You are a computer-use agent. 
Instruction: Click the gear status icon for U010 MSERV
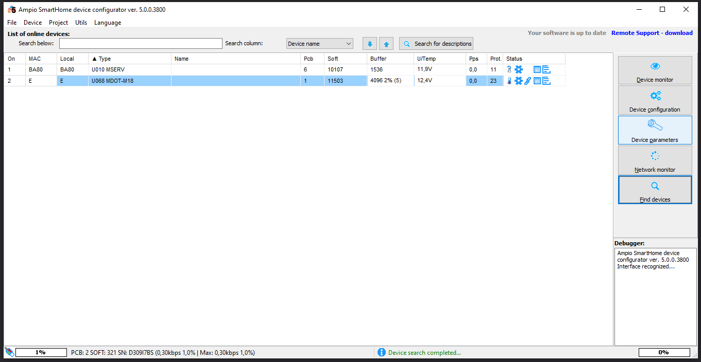(519, 69)
